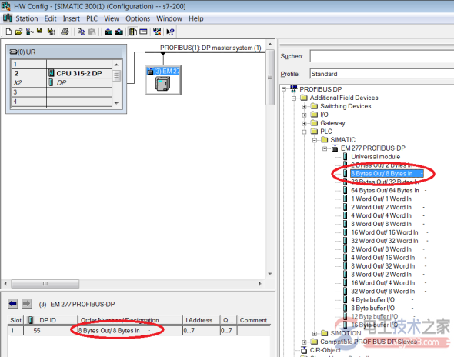Collapse the PLC catalog folder
Image resolution: width=454 pixels, height=357 pixels.
(304, 132)
